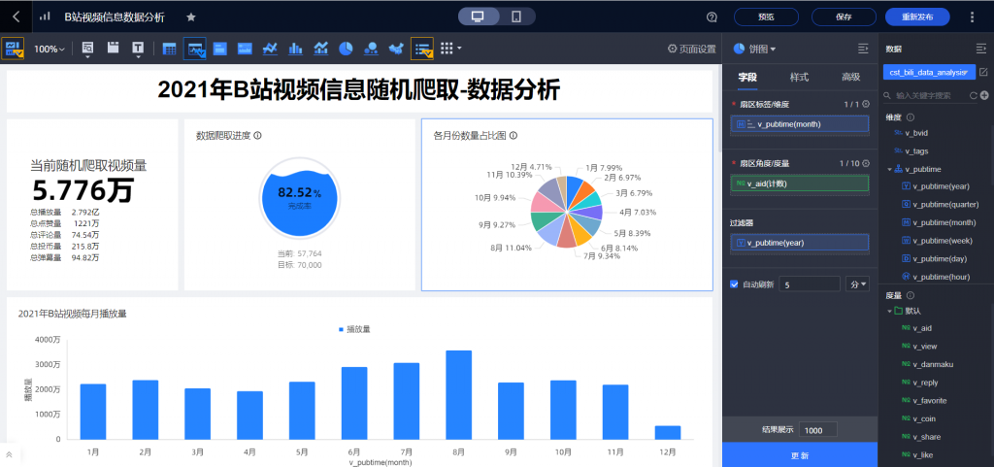
Task: Show info for 维度 section
Action: tap(911, 117)
